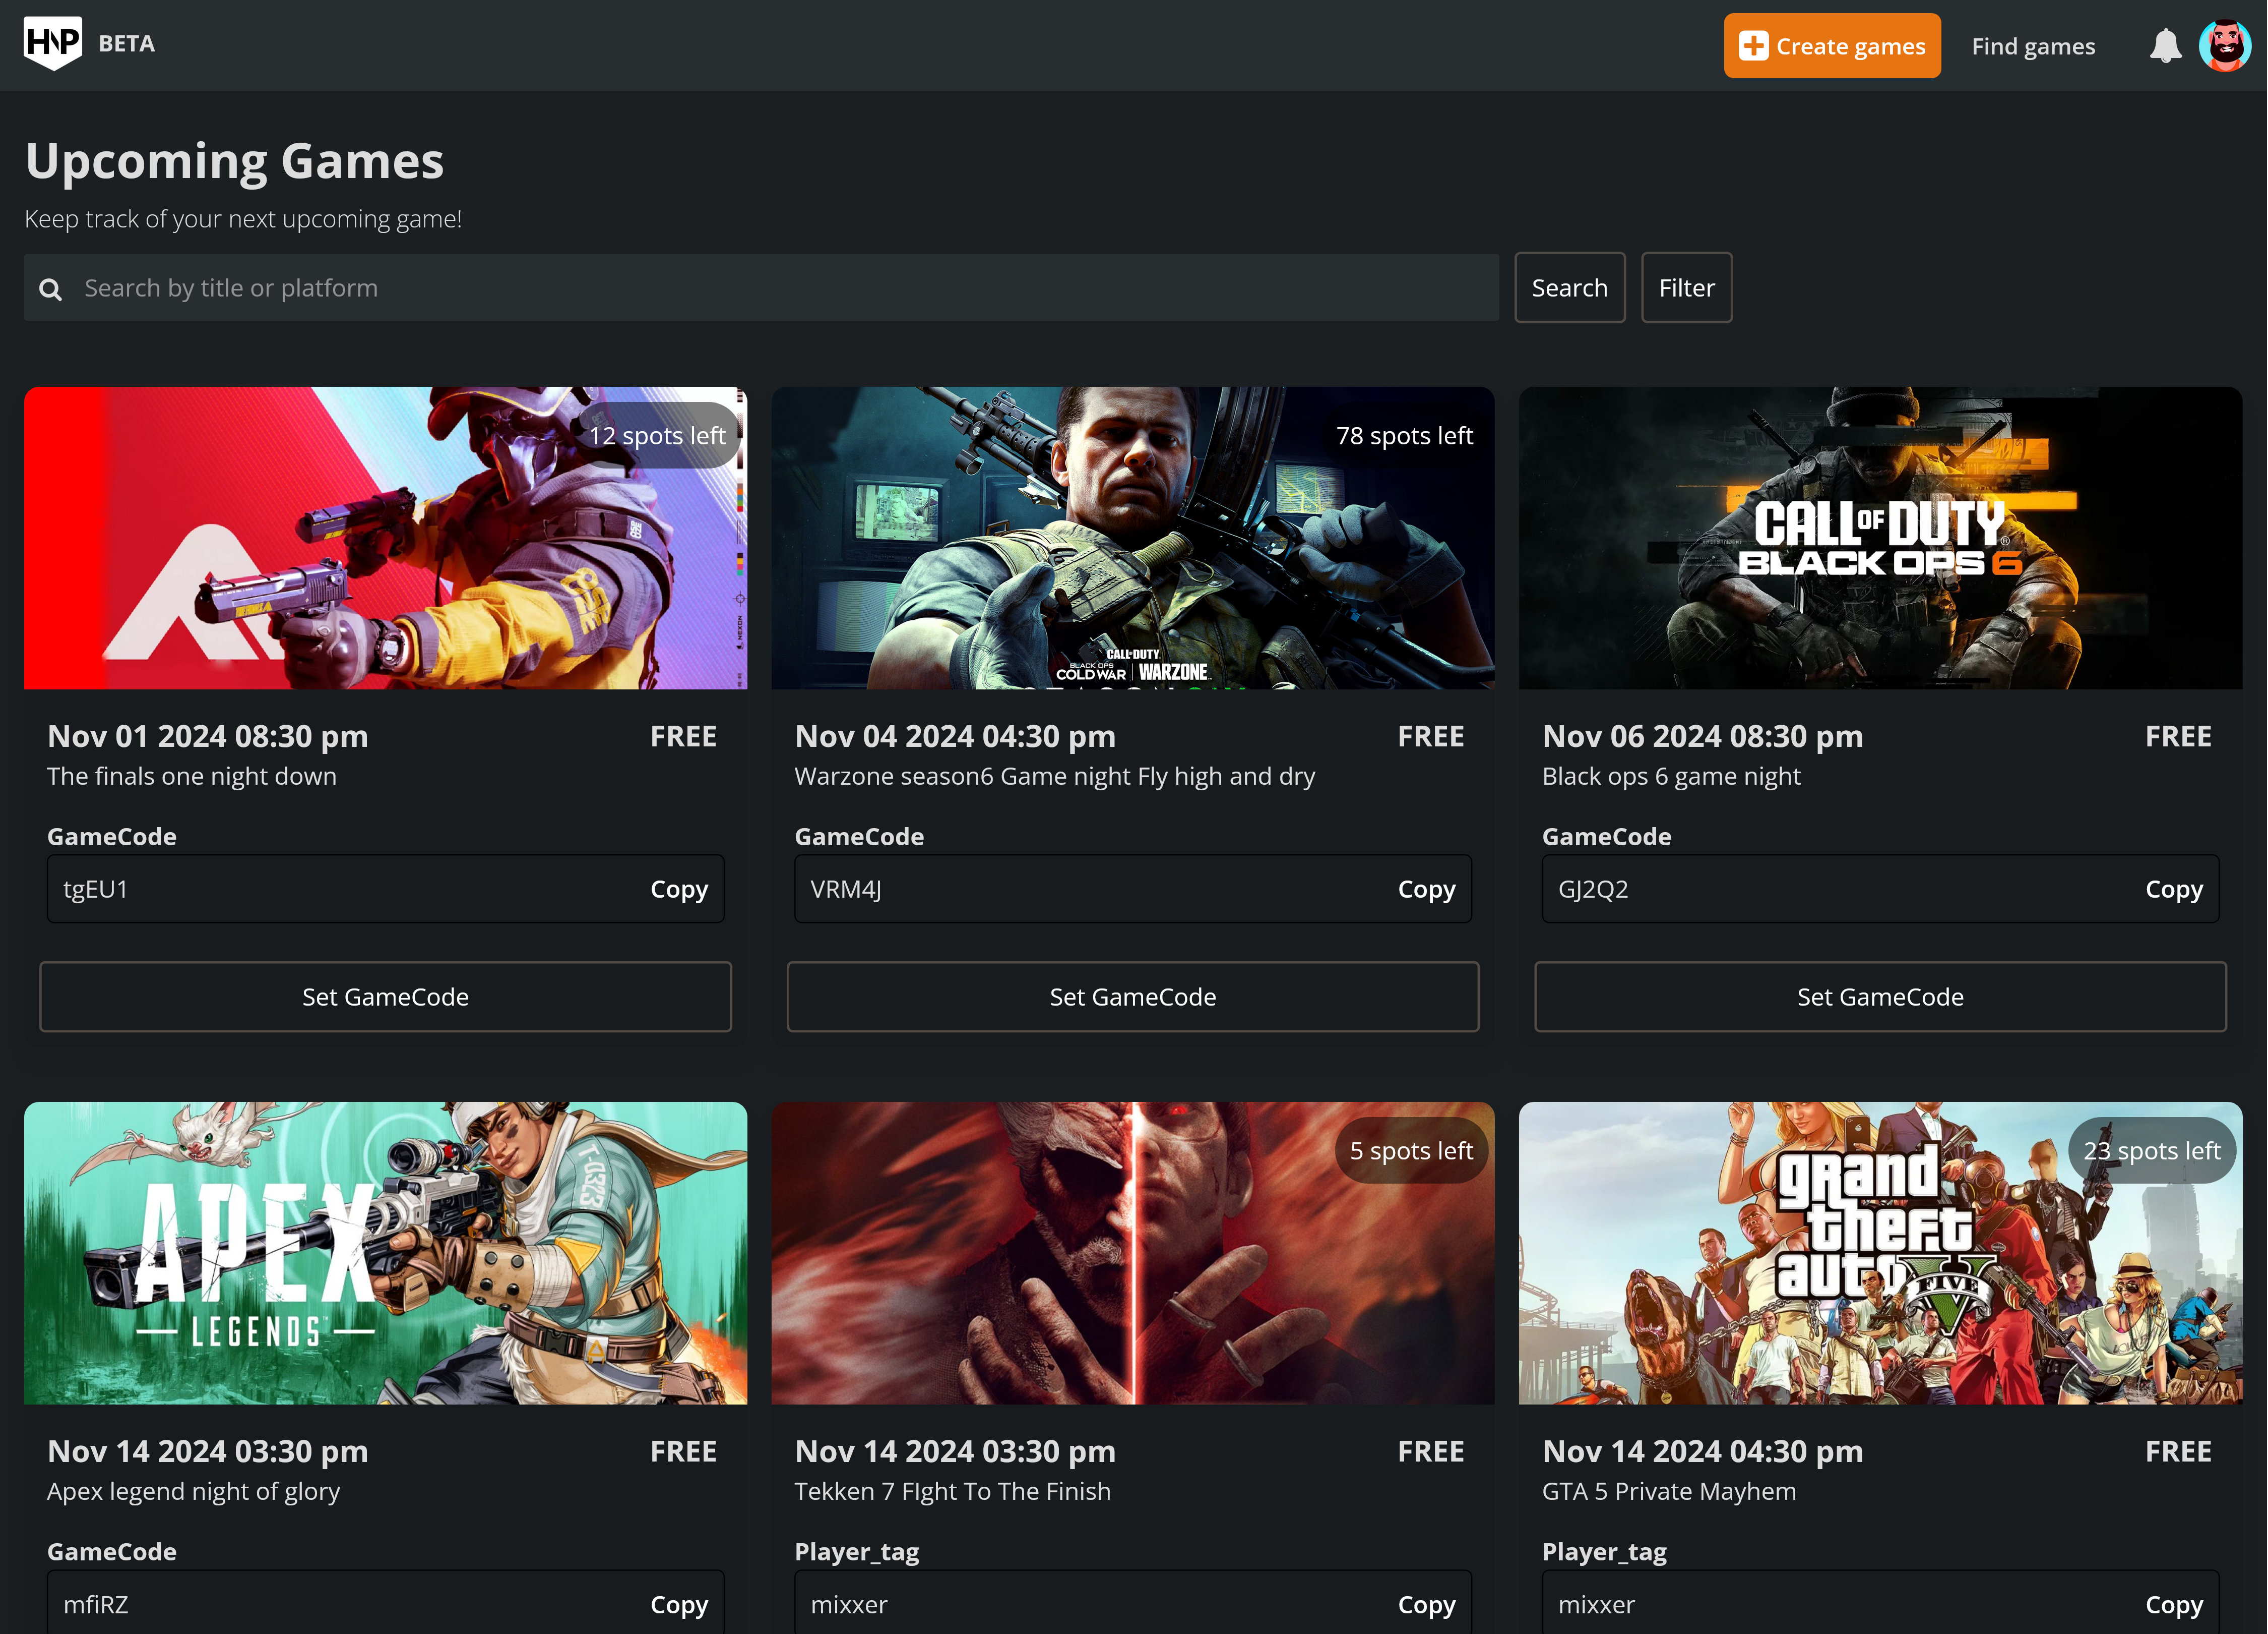Copy the Tekken 7 player tag

[1426, 1605]
